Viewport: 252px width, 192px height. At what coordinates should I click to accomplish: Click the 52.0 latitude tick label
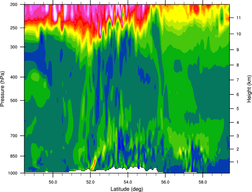(90, 182)
